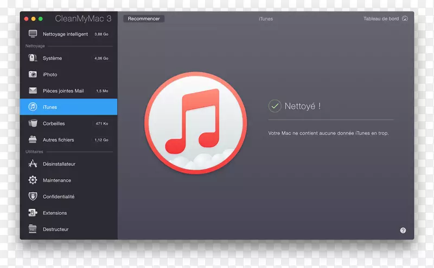Click the Maintenance gear icon

[x=33, y=180]
